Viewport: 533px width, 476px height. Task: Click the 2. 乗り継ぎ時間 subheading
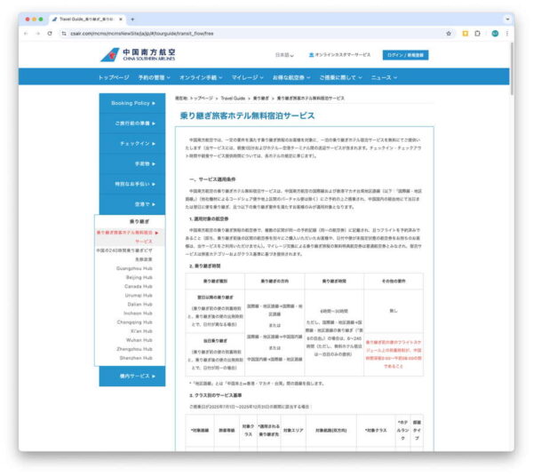[x=205, y=266]
